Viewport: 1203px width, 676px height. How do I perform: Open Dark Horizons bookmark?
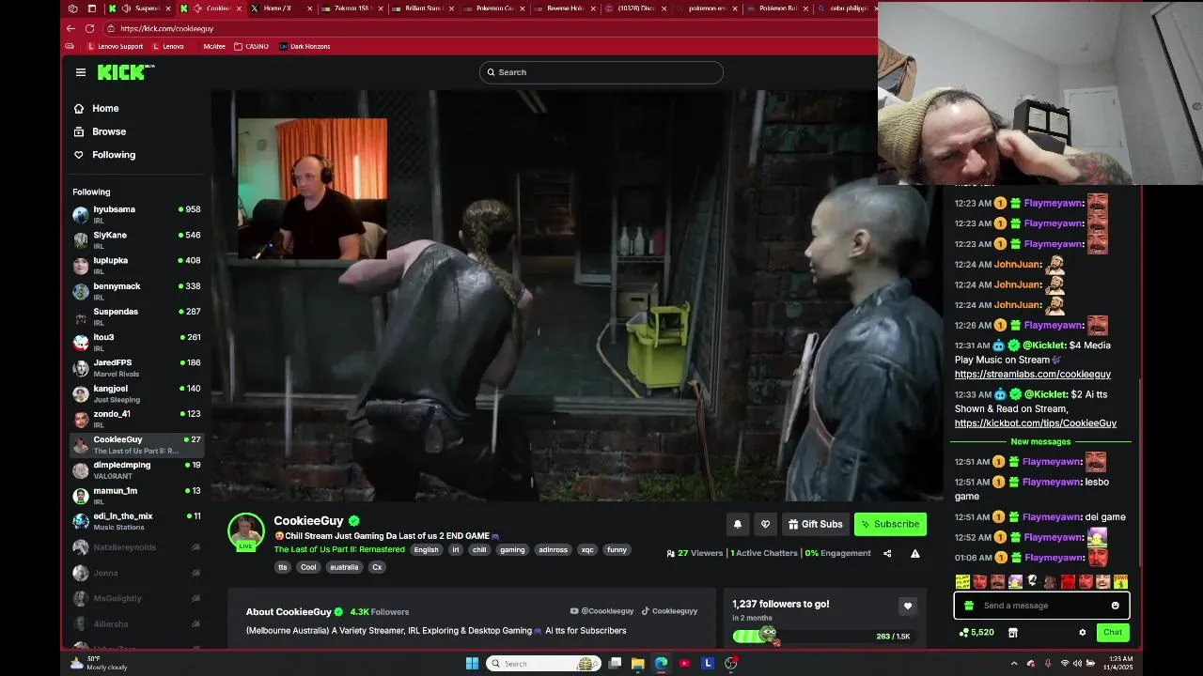(305, 46)
